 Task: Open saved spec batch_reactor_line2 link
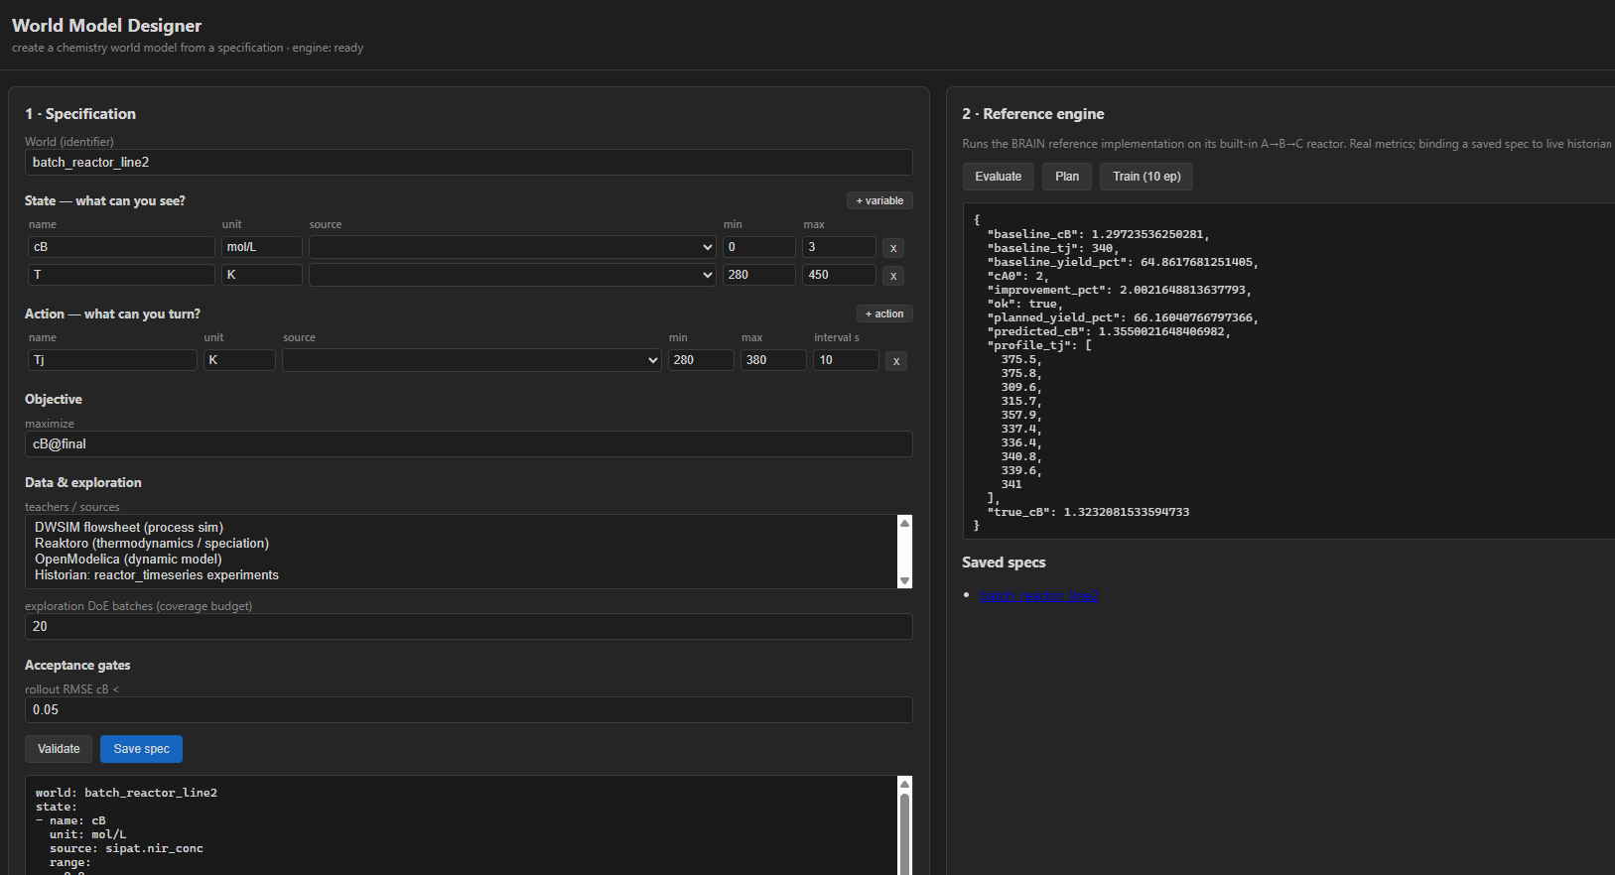point(1039,595)
